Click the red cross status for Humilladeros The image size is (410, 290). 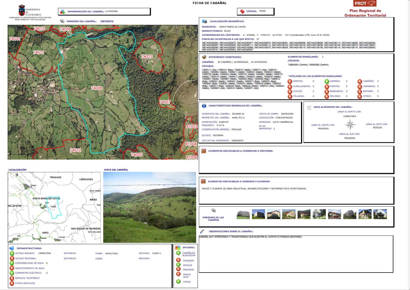(x=290, y=86)
